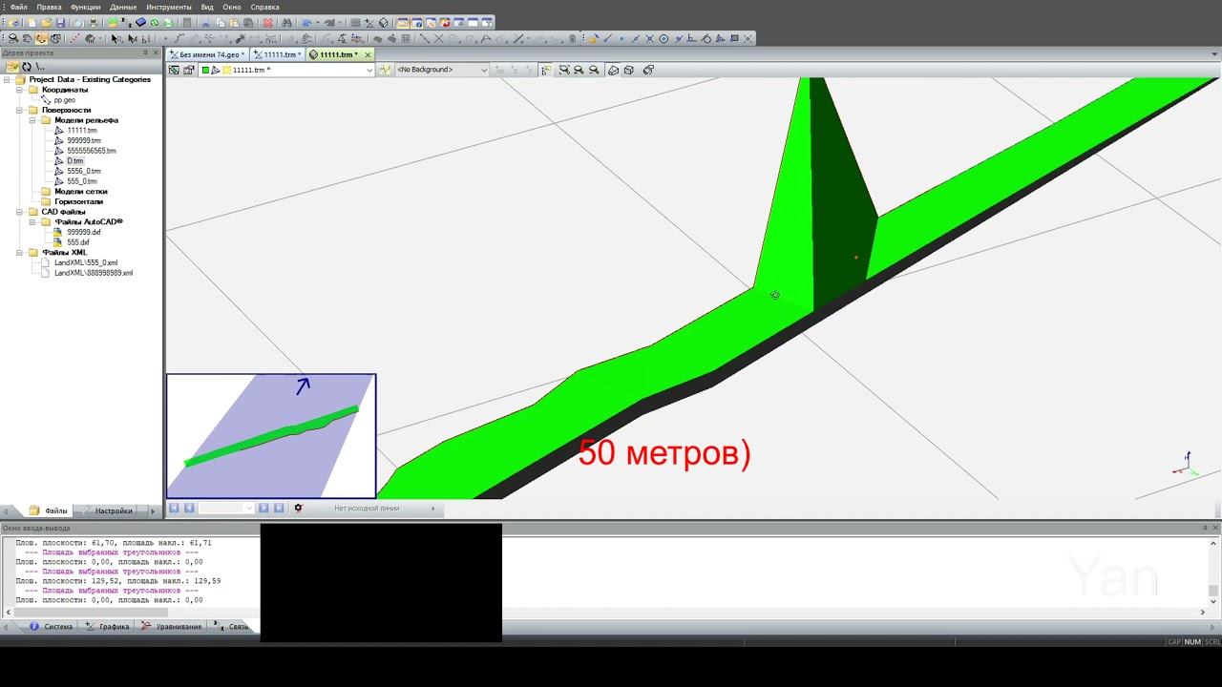This screenshot has height=687, width=1222.
Task: Click the red Delete X toolbar icon
Action: click(x=267, y=22)
